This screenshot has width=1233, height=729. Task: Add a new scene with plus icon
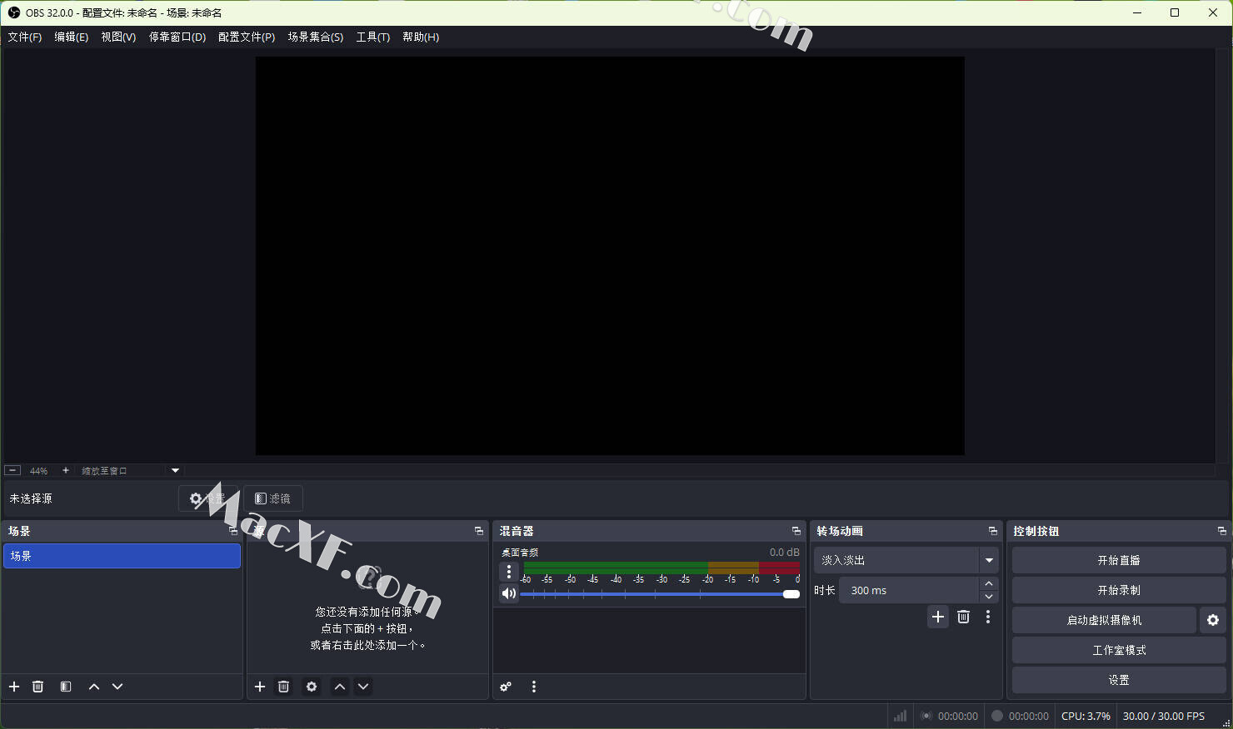(x=14, y=687)
